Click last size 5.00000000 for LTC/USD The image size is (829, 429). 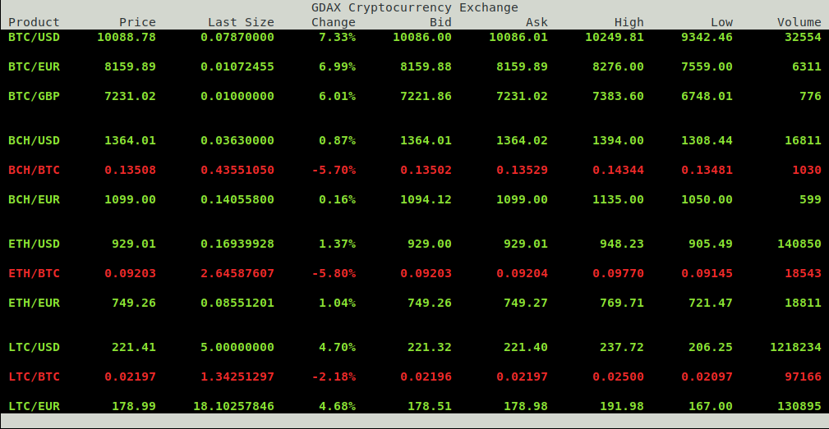[x=237, y=347]
